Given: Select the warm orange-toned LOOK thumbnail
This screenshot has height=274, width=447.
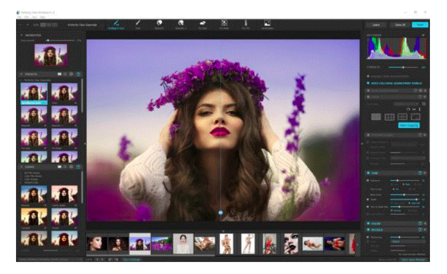Looking at the screenshot, I should [34, 218].
